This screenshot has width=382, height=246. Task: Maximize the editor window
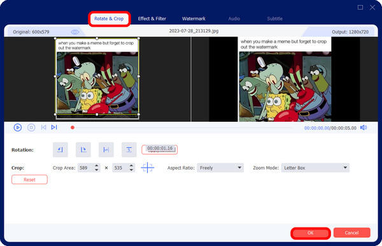coord(360,7)
